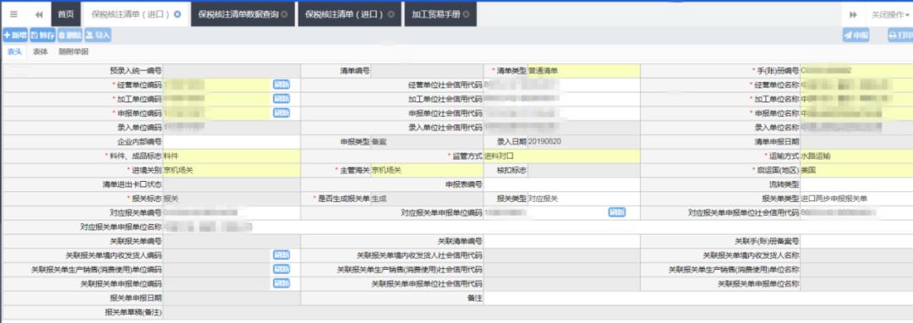Click the 打印 print button
The height and width of the screenshot is (323, 913).
(x=900, y=36)
